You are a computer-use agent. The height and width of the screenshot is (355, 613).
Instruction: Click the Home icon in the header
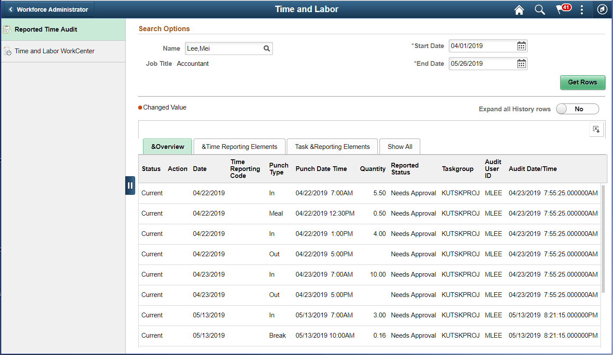coord(519,9)
